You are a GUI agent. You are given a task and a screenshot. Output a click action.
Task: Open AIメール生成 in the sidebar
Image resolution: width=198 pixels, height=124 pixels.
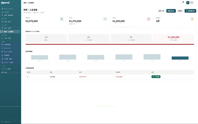click(8, 52)
